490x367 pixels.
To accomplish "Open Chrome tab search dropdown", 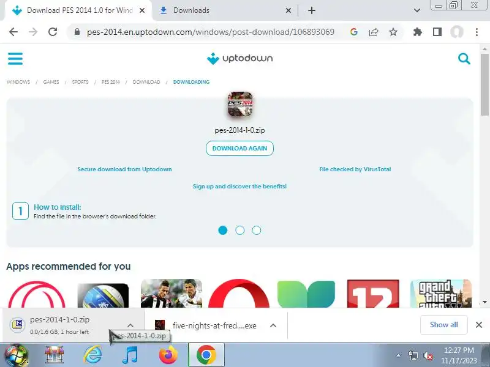I will click(x=417, y=10).
